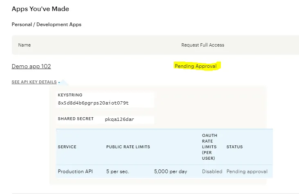
Task: Click the 5,000 per day limit
Action: (171, 172)
